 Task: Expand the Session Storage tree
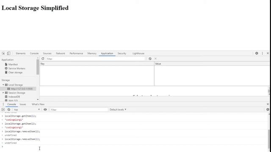click(3, 93)
